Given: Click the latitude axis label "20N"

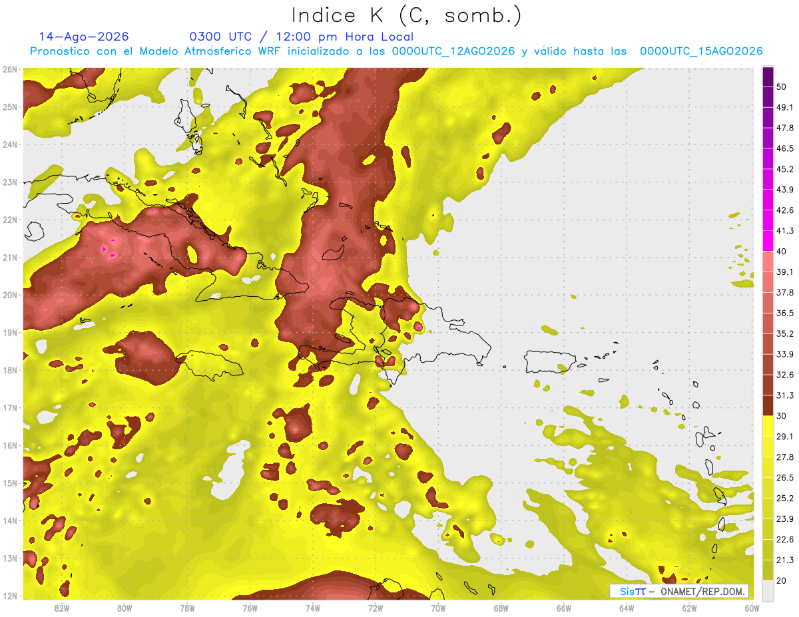Looking at the screenshot, I should click(10, 295).
